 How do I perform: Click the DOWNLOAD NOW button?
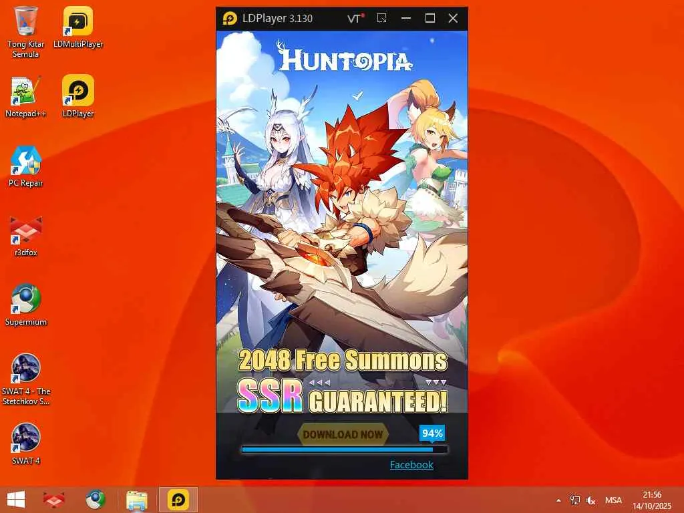click(x=343, y=434)
